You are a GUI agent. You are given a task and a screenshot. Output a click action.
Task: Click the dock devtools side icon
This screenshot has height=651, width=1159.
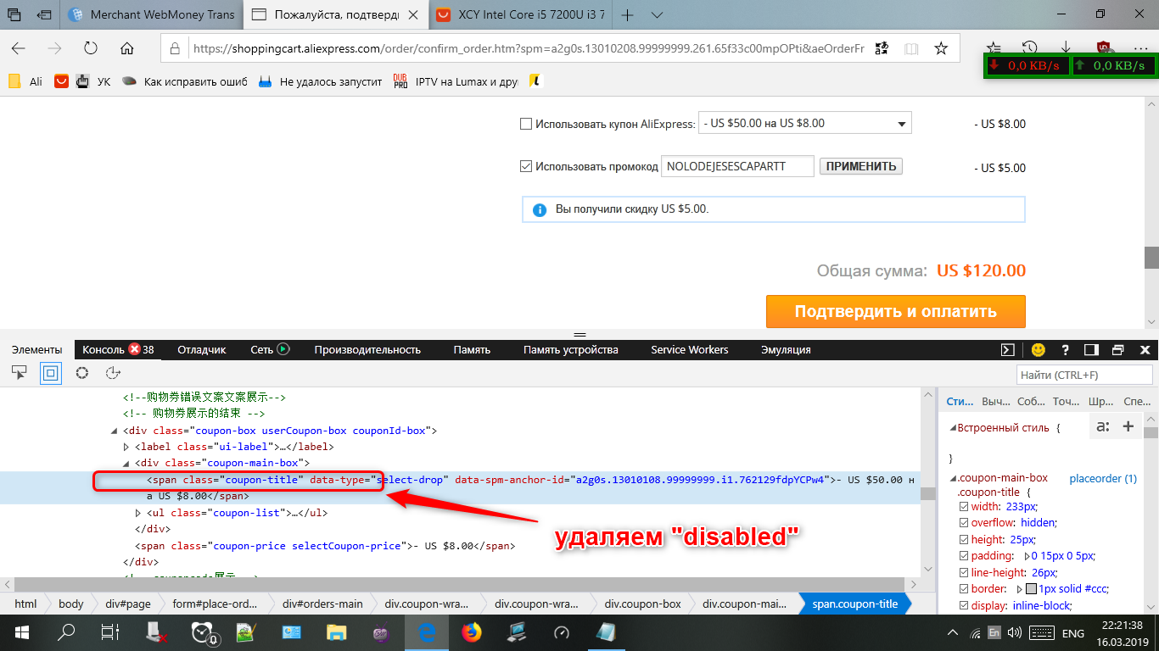pyautogui.click(x=1092, y=349)
